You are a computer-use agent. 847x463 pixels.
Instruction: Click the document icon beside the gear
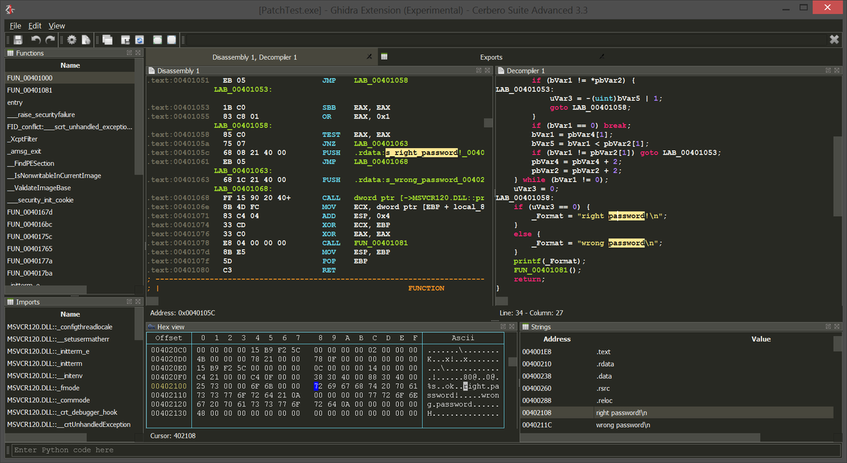[x=85, y=40]
